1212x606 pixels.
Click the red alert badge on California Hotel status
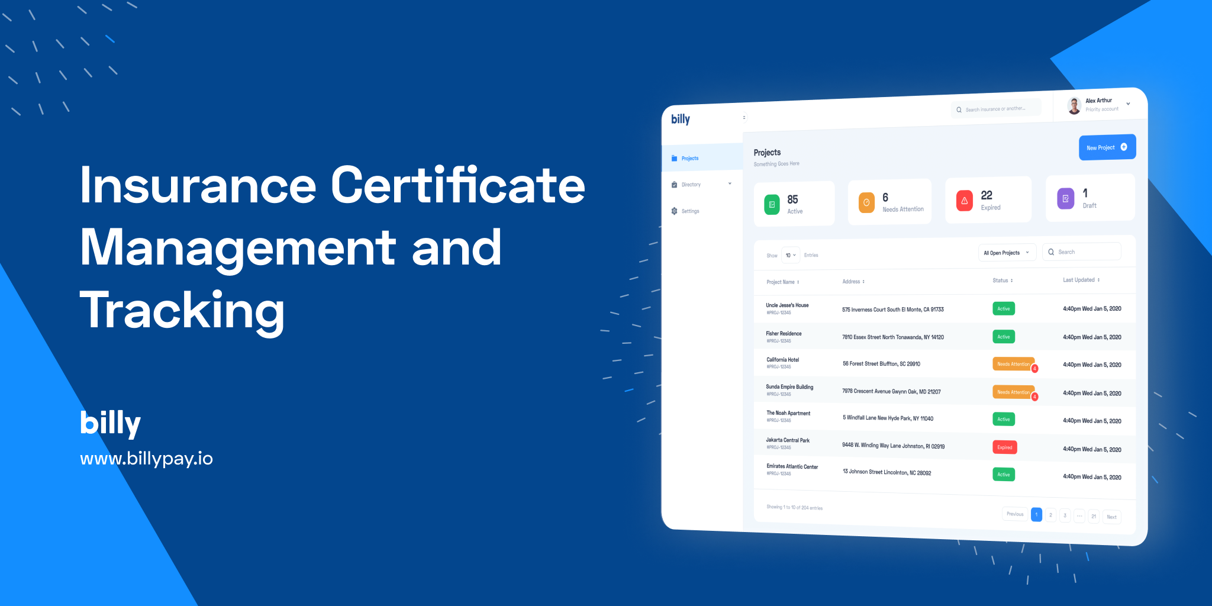tap(1034, 369)
